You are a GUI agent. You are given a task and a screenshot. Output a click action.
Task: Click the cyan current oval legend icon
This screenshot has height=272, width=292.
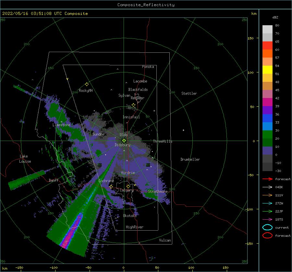(x=267, y=227)
